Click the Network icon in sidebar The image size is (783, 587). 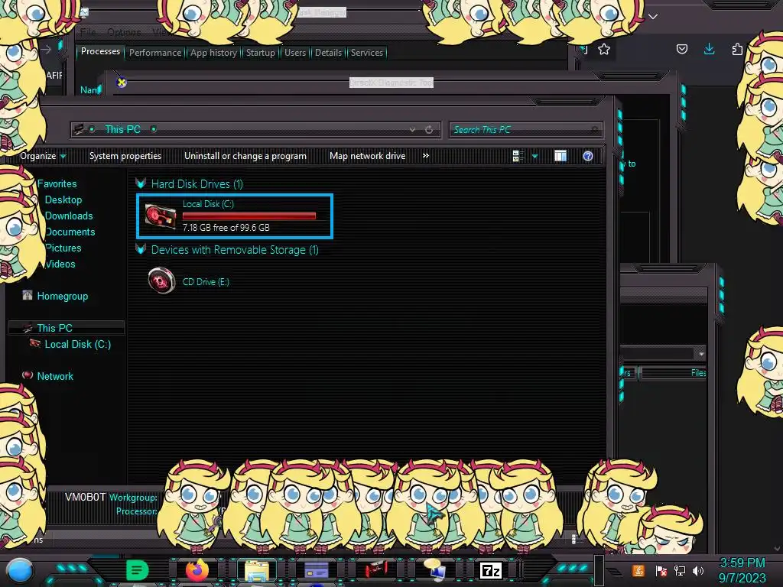tap(28, 375)
